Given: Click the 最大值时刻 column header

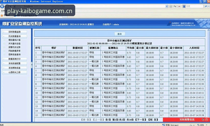Looking at the screenshot, I should point(152,48).
